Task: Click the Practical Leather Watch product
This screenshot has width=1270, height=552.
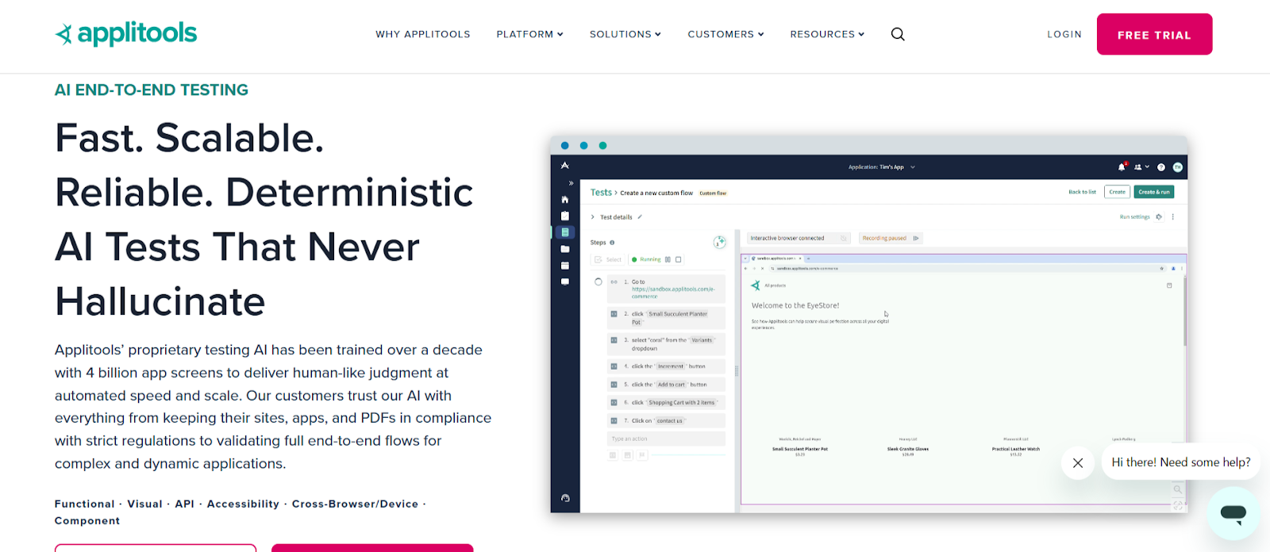Action: point(1016,449)
